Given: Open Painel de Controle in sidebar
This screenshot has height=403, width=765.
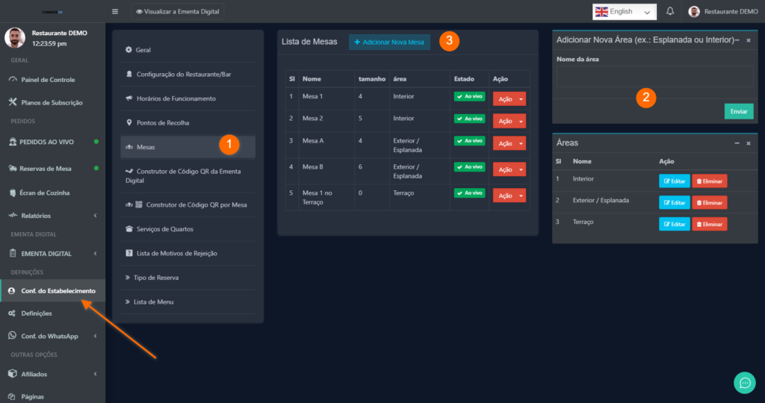Looking at the screenshot, I should 48,80.
